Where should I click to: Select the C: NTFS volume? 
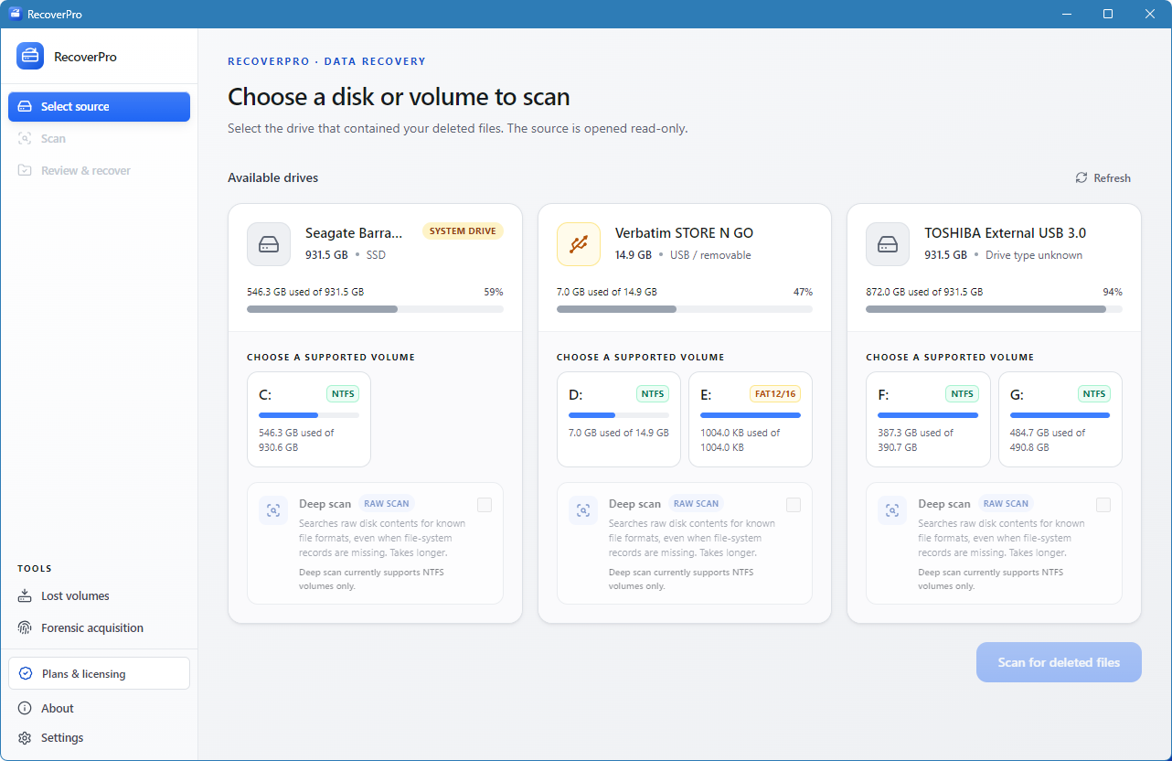pos(309,420)
